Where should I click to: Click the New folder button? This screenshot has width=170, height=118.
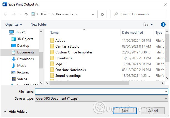tap(39, 24)
